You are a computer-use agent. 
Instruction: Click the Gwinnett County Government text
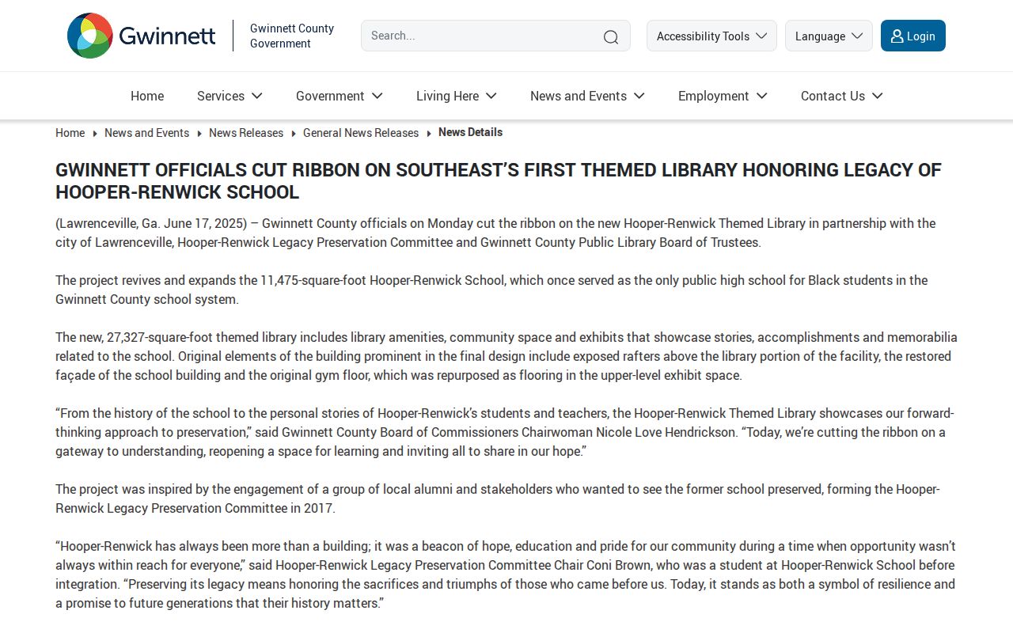pyautogui.click(x=292, y=36)
